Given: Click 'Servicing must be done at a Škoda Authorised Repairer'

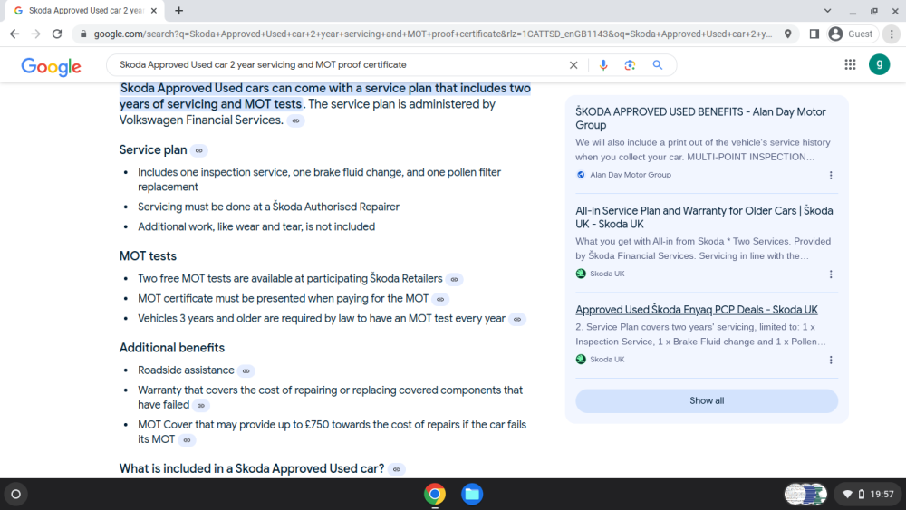Looking at the screenshot, I should (x=268, y=207).
